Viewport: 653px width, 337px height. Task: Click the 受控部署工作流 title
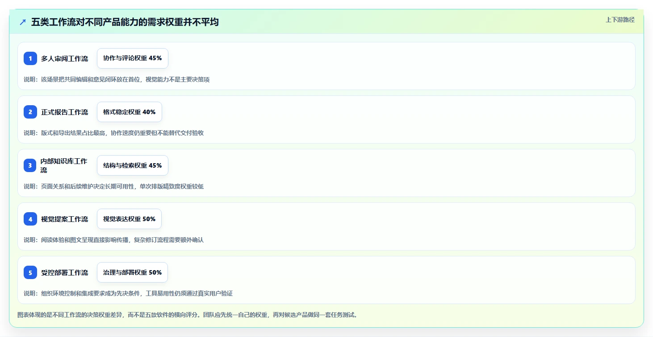(x=65, y=272)
